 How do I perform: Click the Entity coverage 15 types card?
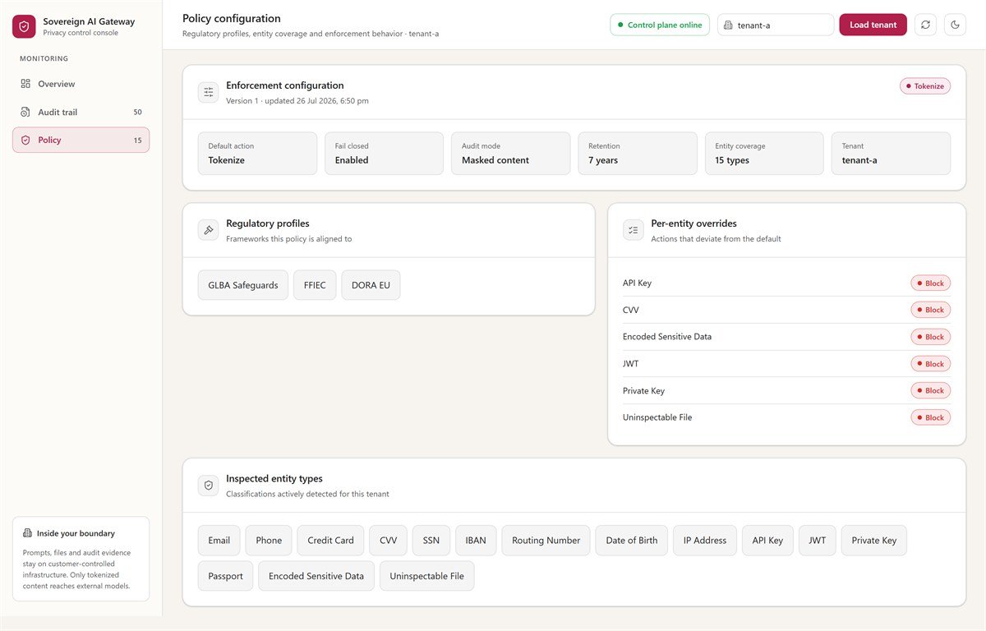pyautogui.click(x=764, y=154)
